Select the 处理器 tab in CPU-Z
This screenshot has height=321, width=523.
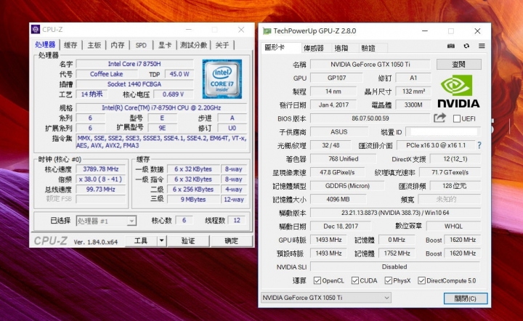point(45,45)
